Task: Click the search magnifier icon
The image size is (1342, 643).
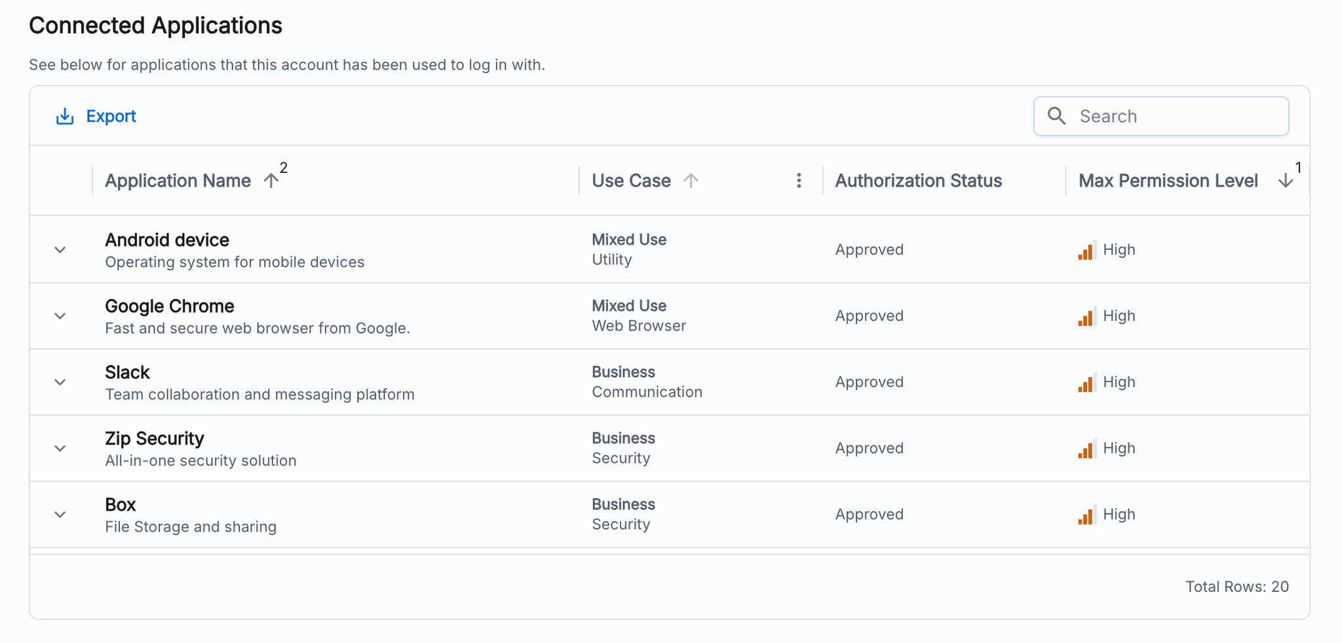Action: tap(1056, 116)
